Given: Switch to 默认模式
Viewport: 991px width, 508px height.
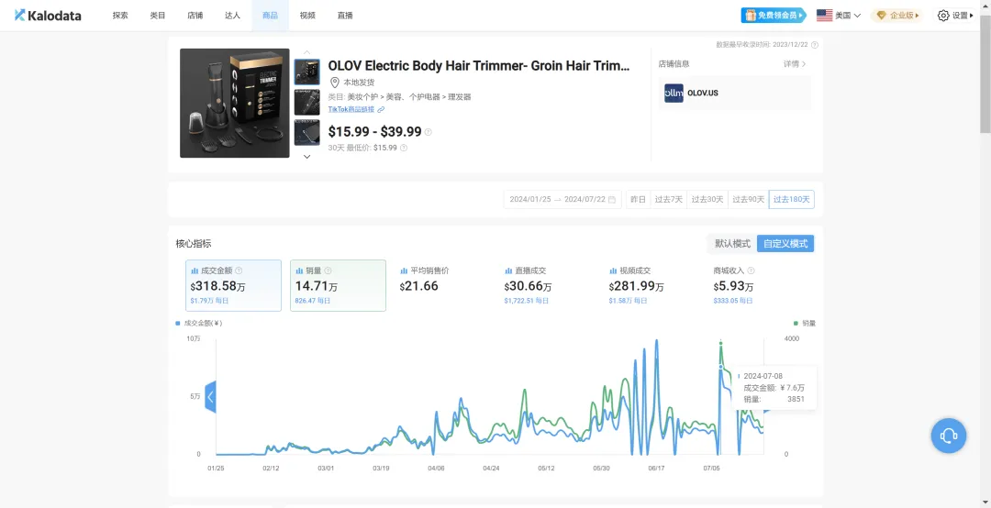Looking at the screenshot, I should click(x=732, y=243).
